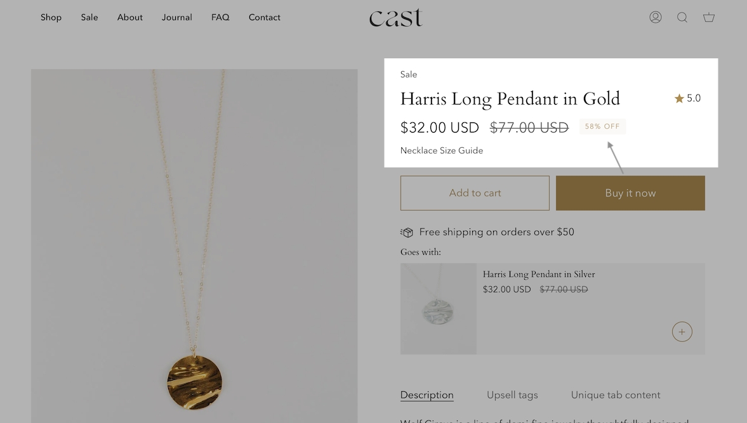Click the plus icon on Silver pendant
Image resolution: width=747 pixels, height=423 pixels.
pos(682,332)
